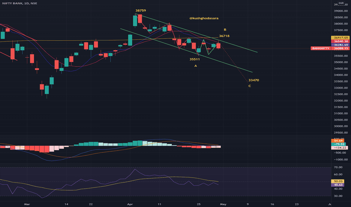This screenshot has height=207, width=351.
Task: Select the -79.53 MACD value label
Action: (339, 144)
